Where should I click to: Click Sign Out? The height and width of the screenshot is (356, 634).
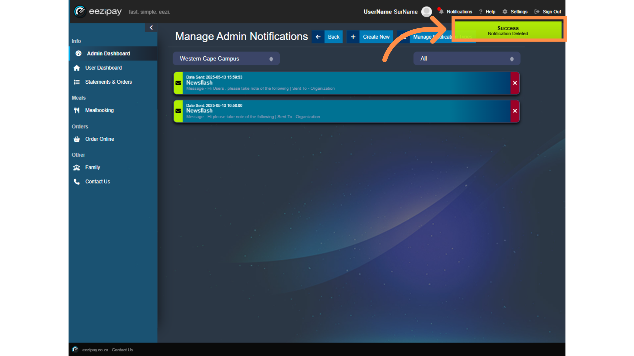[x=552, y=12]
